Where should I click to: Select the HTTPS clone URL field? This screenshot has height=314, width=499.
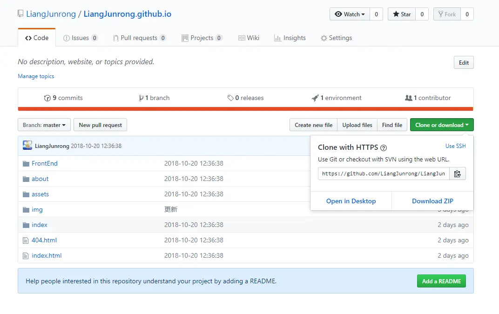click(384, 174)
